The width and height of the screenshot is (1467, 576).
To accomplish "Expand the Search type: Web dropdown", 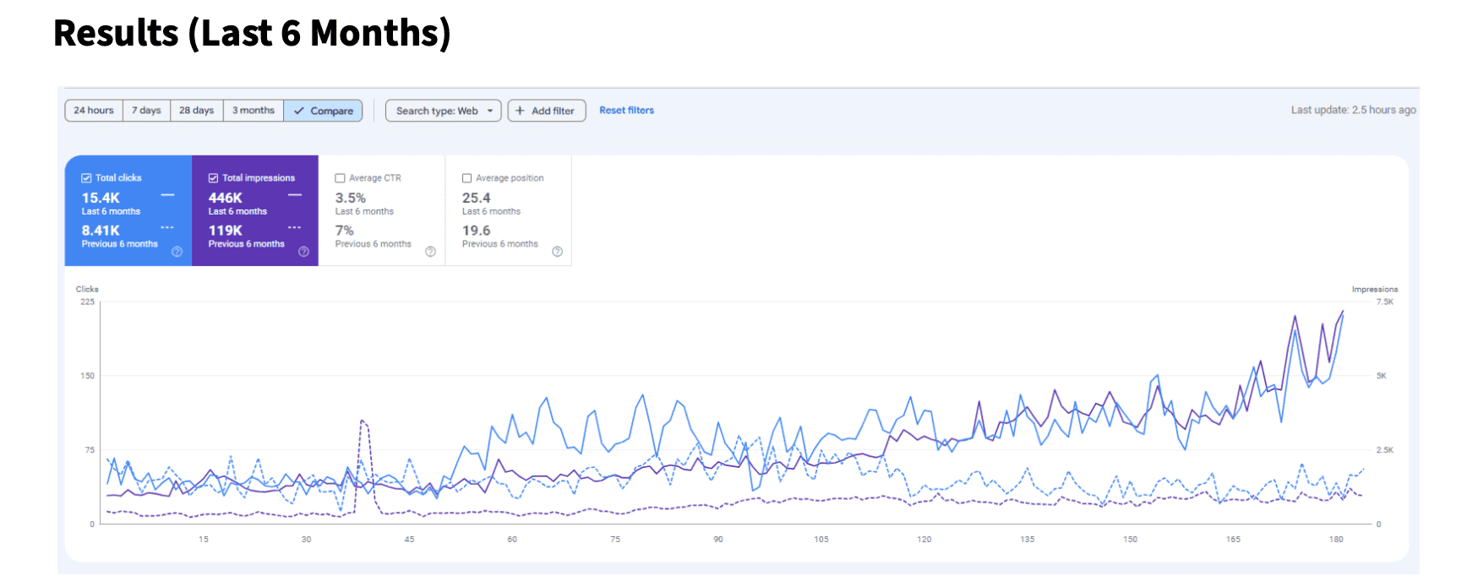I will (x=443, y=111).
